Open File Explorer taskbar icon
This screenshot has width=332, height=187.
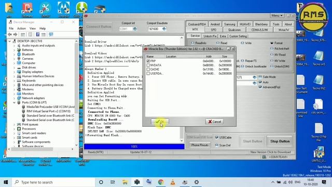point(125,182)
